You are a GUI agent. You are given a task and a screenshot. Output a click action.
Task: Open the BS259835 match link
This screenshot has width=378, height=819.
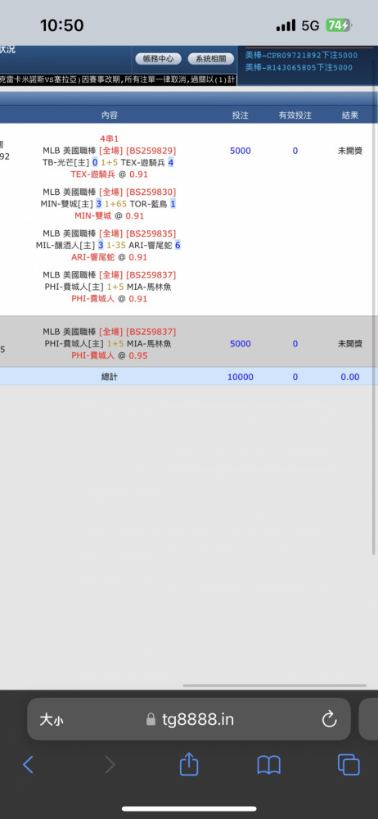[151, 233]
